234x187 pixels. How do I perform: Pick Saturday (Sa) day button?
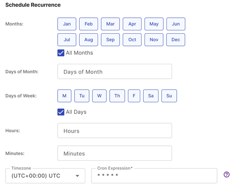[x=151, y=96]
